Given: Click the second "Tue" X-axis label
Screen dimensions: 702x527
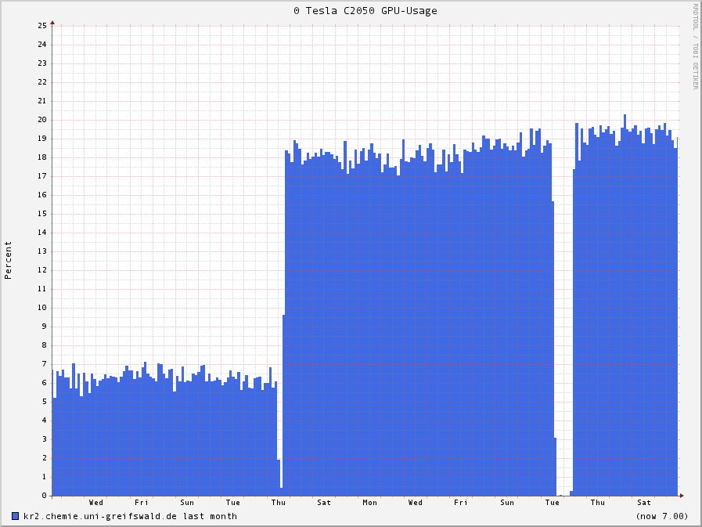Looking at the screenshot, I should (x=553, y=503).
